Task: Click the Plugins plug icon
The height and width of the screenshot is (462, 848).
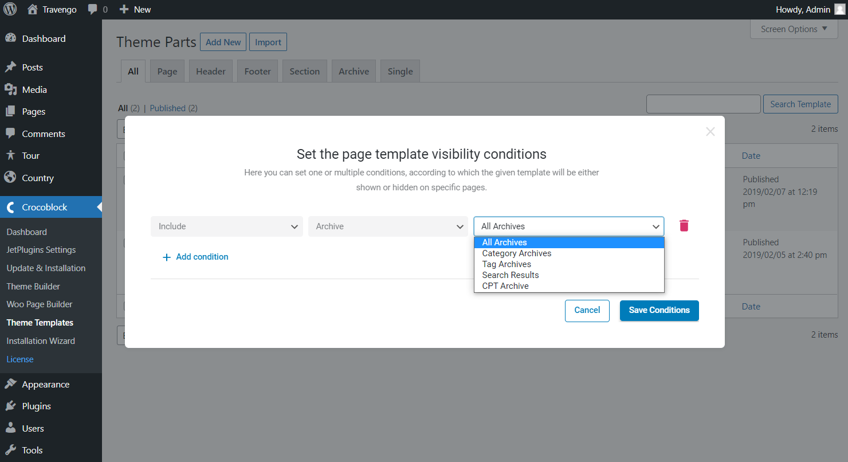Action: pyautogui.click(x=10, y=406)
